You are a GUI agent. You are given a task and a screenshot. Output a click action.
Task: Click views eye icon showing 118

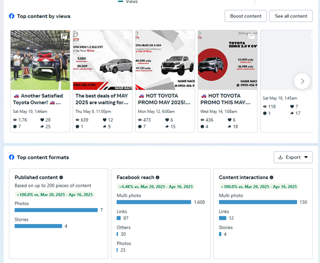tap(265, 106)
